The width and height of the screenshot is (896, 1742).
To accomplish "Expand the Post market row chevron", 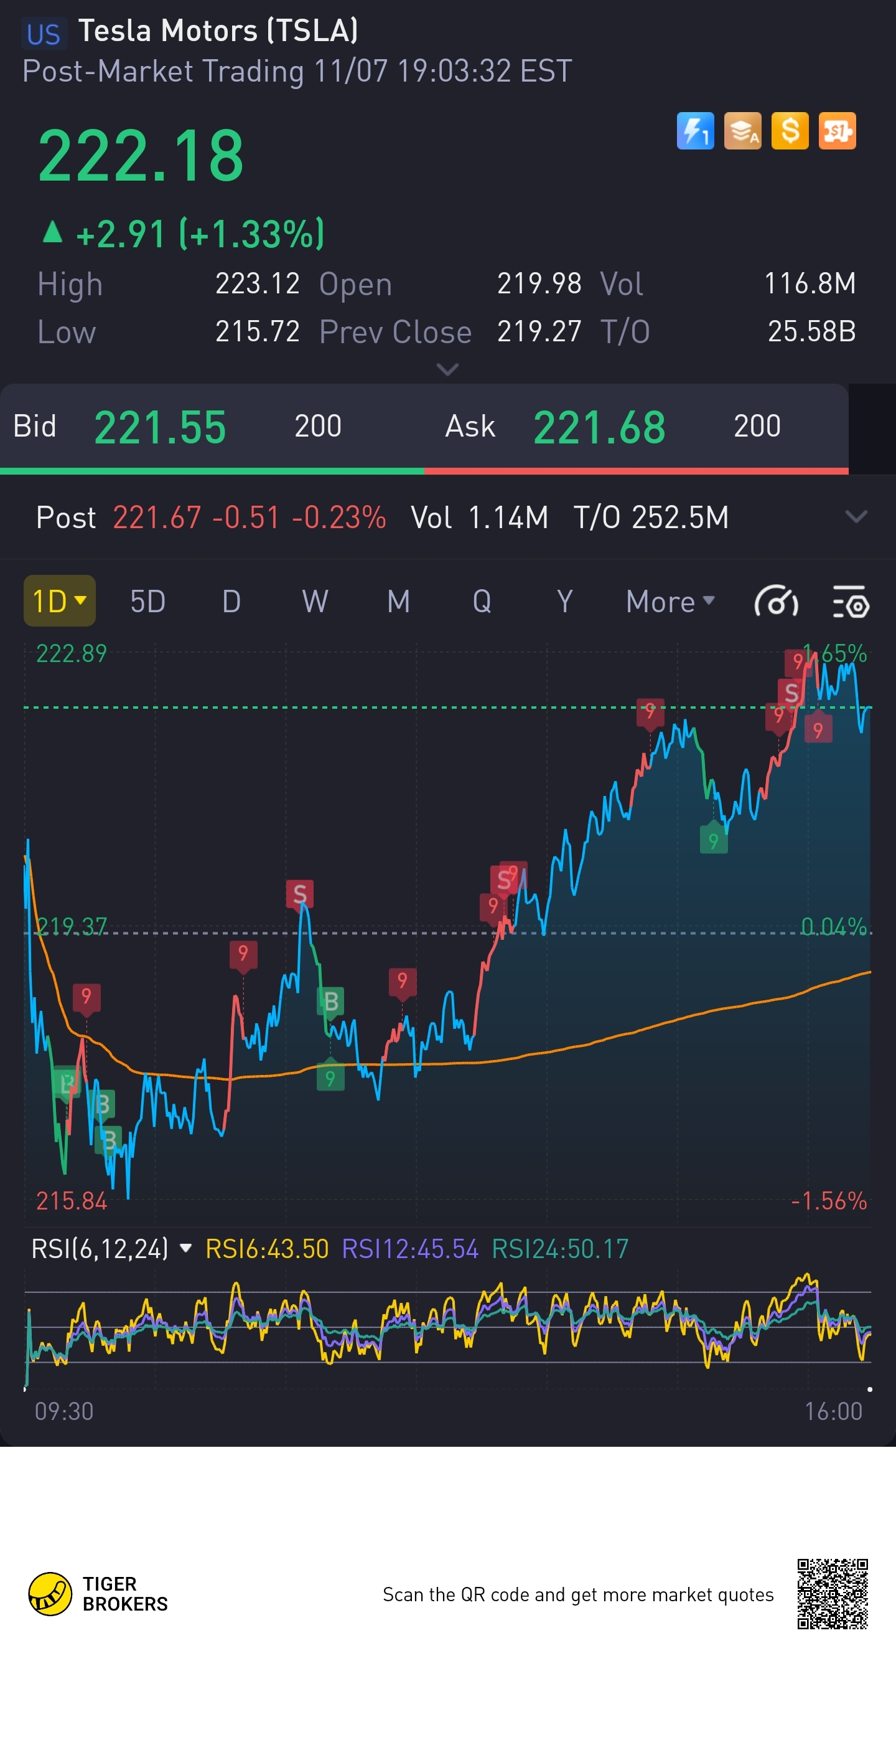I will pyautogui.click(x=856, y=518).
